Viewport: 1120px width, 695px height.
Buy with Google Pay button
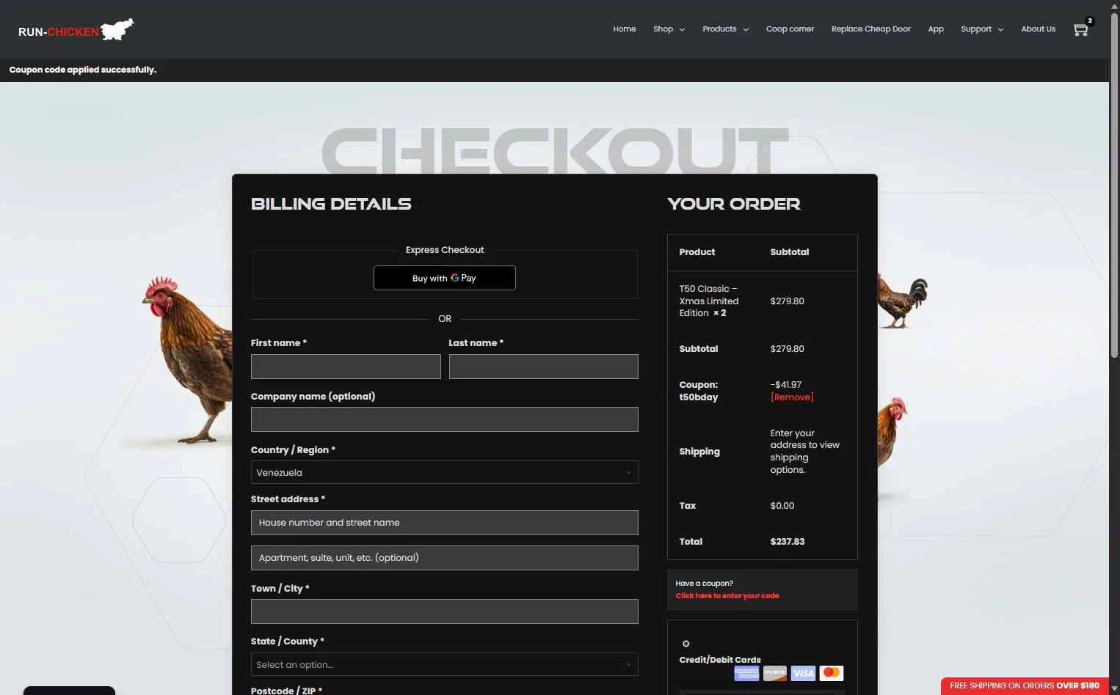tap(445, 278)
